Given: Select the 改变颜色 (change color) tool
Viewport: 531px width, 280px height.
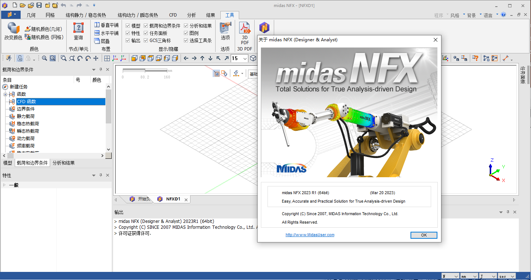Looking at the screenshot, I should (x=13, y=31).
